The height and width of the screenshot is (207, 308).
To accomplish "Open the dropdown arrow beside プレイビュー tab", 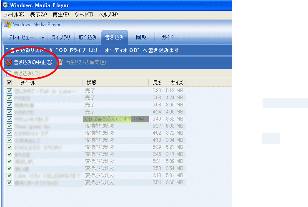I will pos(43,37).
